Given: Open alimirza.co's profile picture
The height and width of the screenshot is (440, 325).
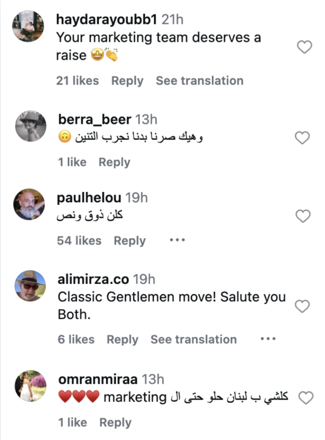Looking at the screenshot, I should (30, 286).
